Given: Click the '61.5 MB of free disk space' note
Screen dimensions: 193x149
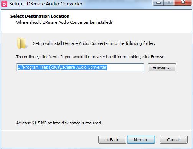Looking at the screenshot, I should [59, 123].
